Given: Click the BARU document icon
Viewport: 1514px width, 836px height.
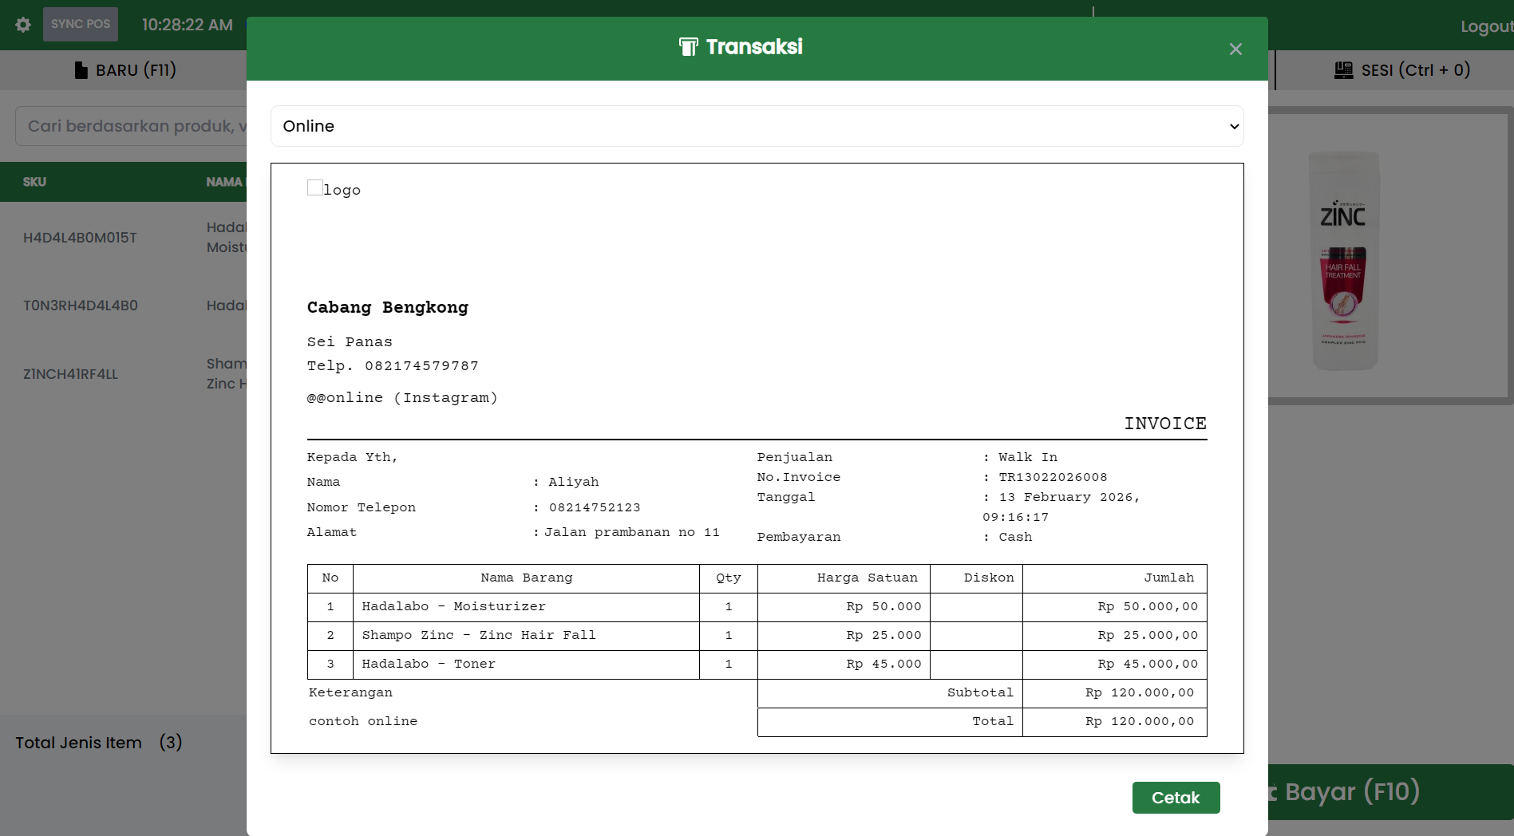Looking at the screenshot, I should 81,70.
